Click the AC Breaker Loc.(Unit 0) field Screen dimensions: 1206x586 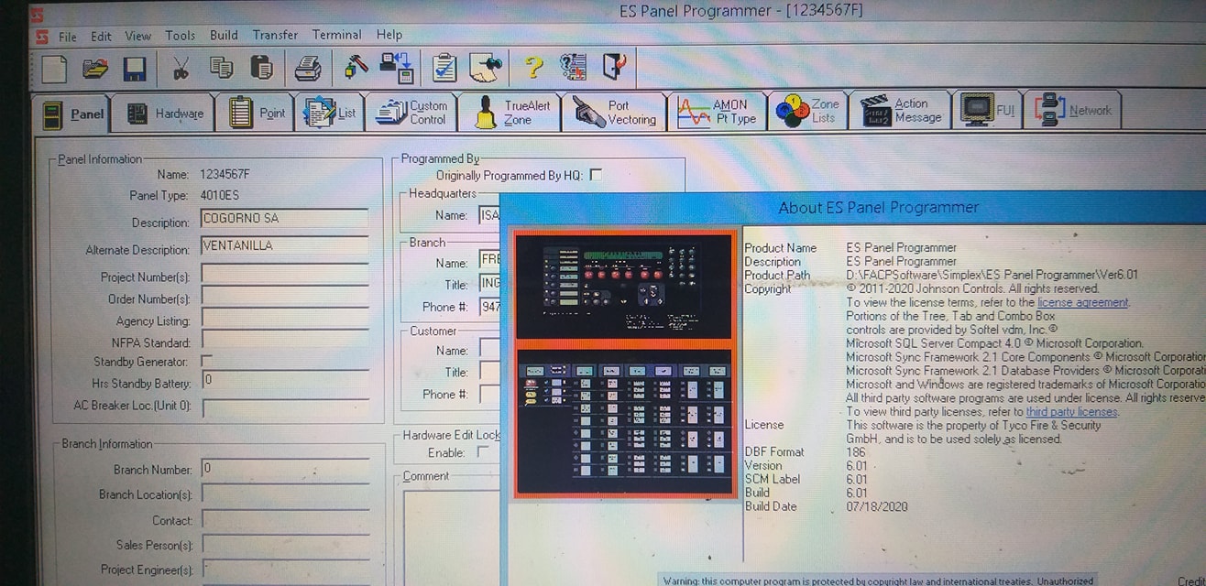pos(285,407)
